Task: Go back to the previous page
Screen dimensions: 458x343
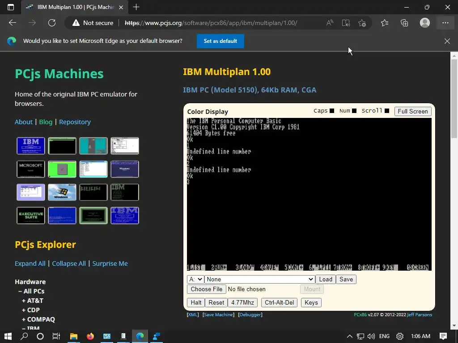Action: pos(12,23)
